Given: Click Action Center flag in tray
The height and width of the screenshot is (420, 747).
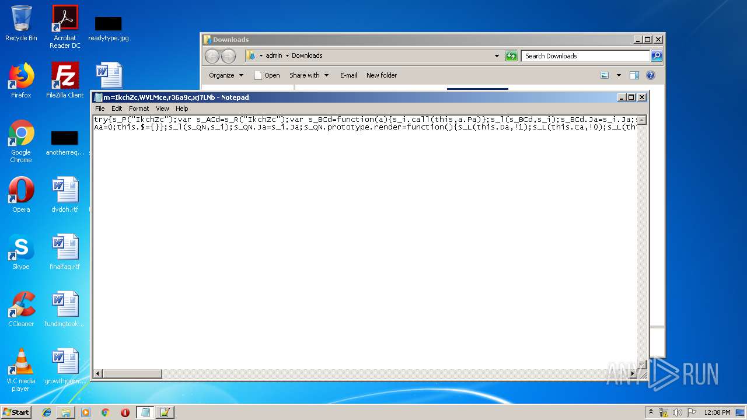Looking at the screenshot, I should (x=692, y=412).
